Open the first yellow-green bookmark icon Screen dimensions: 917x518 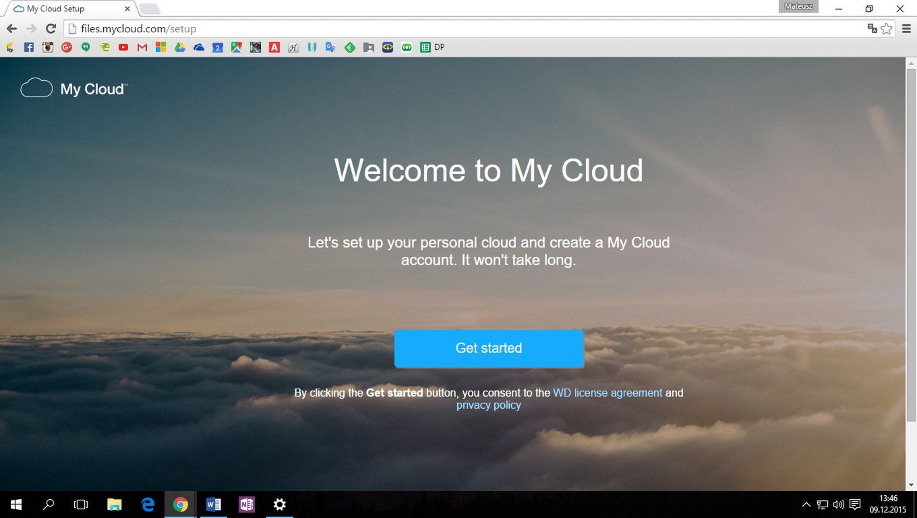tap(10, 47)
